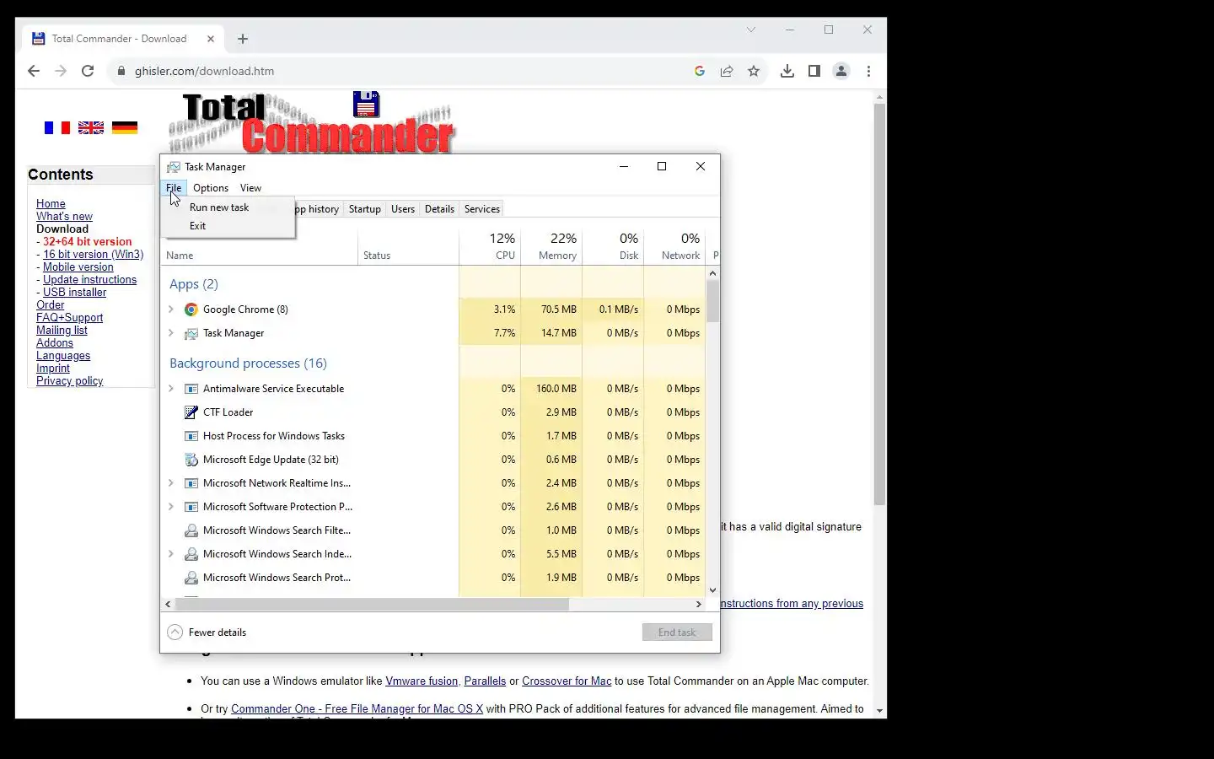Expand Microsoft Network Realtime Inspection row
1214x759 pixels.
171,483
